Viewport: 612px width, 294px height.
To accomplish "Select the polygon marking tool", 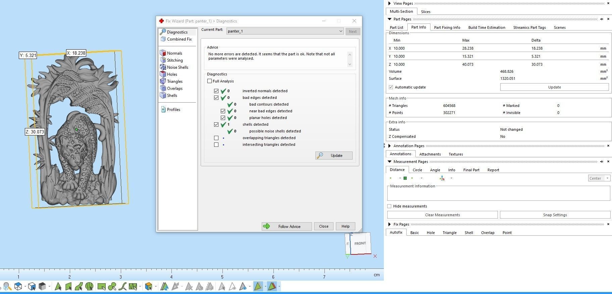I will point(133,286).
